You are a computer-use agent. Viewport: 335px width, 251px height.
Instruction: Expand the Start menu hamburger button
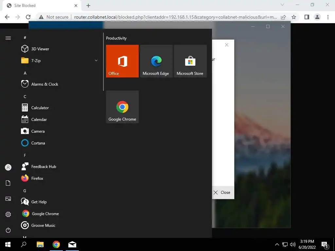8,38
